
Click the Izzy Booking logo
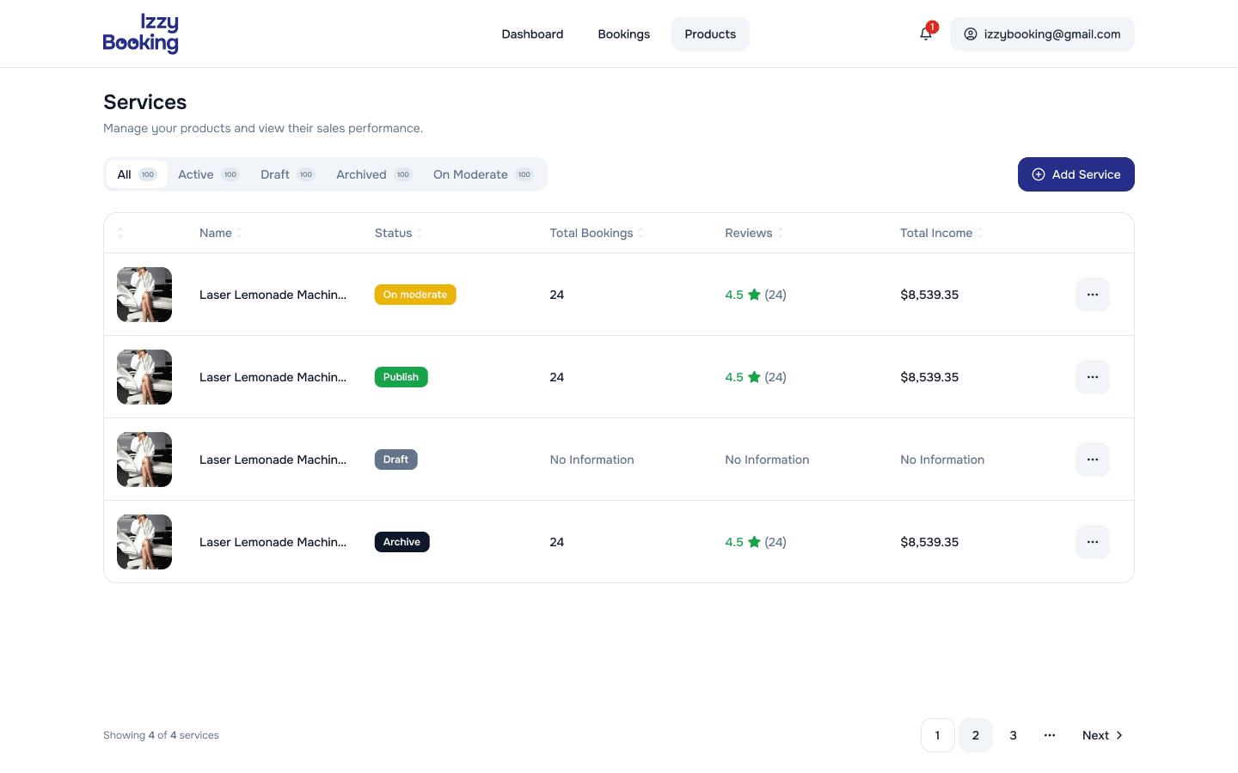(141, 33)
